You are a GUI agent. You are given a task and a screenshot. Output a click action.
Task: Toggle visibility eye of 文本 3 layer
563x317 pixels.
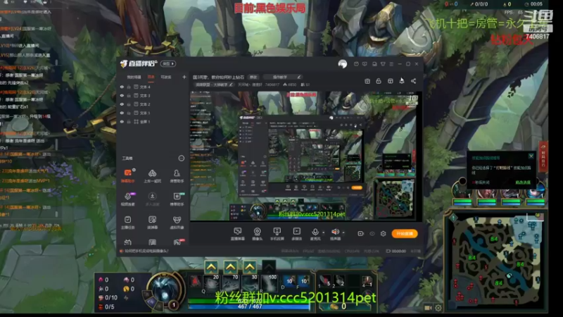(x=122, y=96)
